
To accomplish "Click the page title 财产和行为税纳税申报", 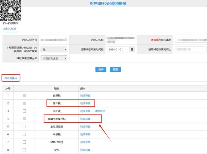I will tap(108, 4).
